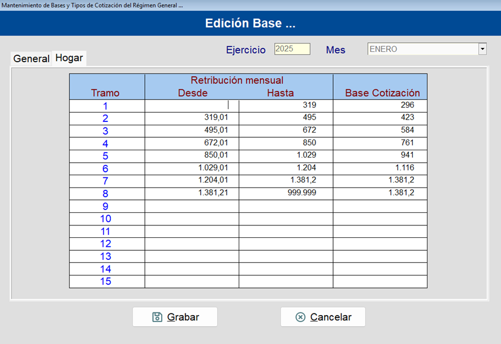Select the Base Cotización cell showing 761
The height and width of the screenshot is (344, 501).
pyautogui.click(x=380, y=143)
